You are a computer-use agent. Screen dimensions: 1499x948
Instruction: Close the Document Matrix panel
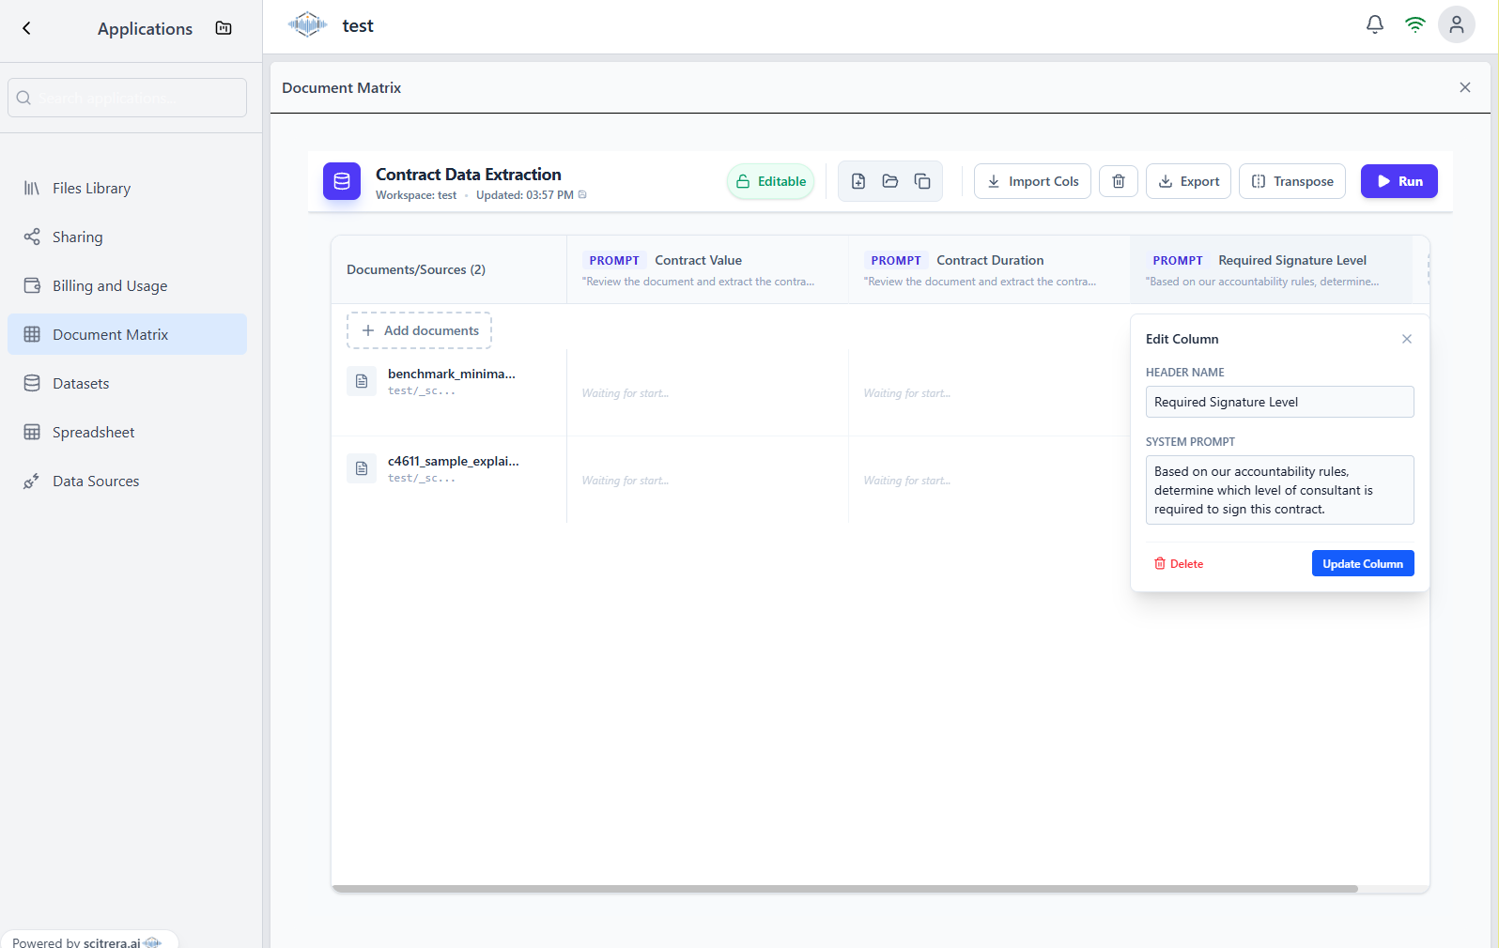[x=1464, y=87]
